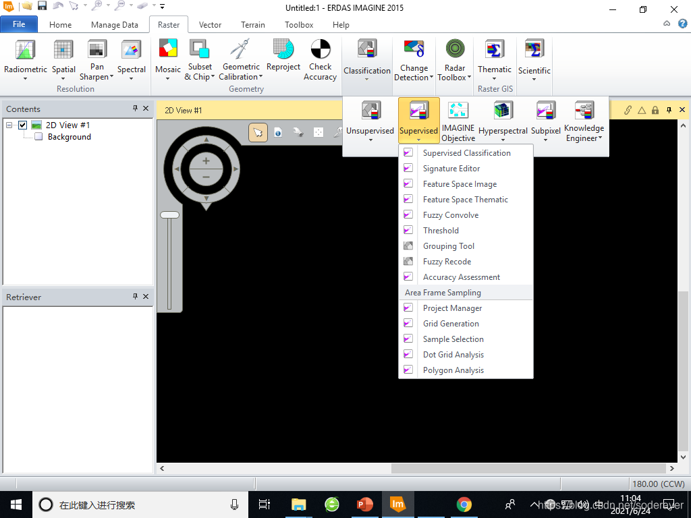Open the Thematic tools icon
Image resolution: width=691 pixels, height=518 pixels.
(495, 49)
